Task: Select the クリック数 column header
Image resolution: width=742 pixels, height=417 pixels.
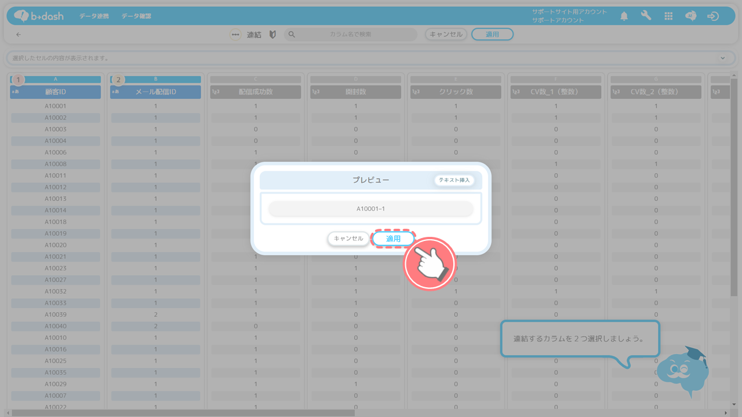Action: coord(456,92)
